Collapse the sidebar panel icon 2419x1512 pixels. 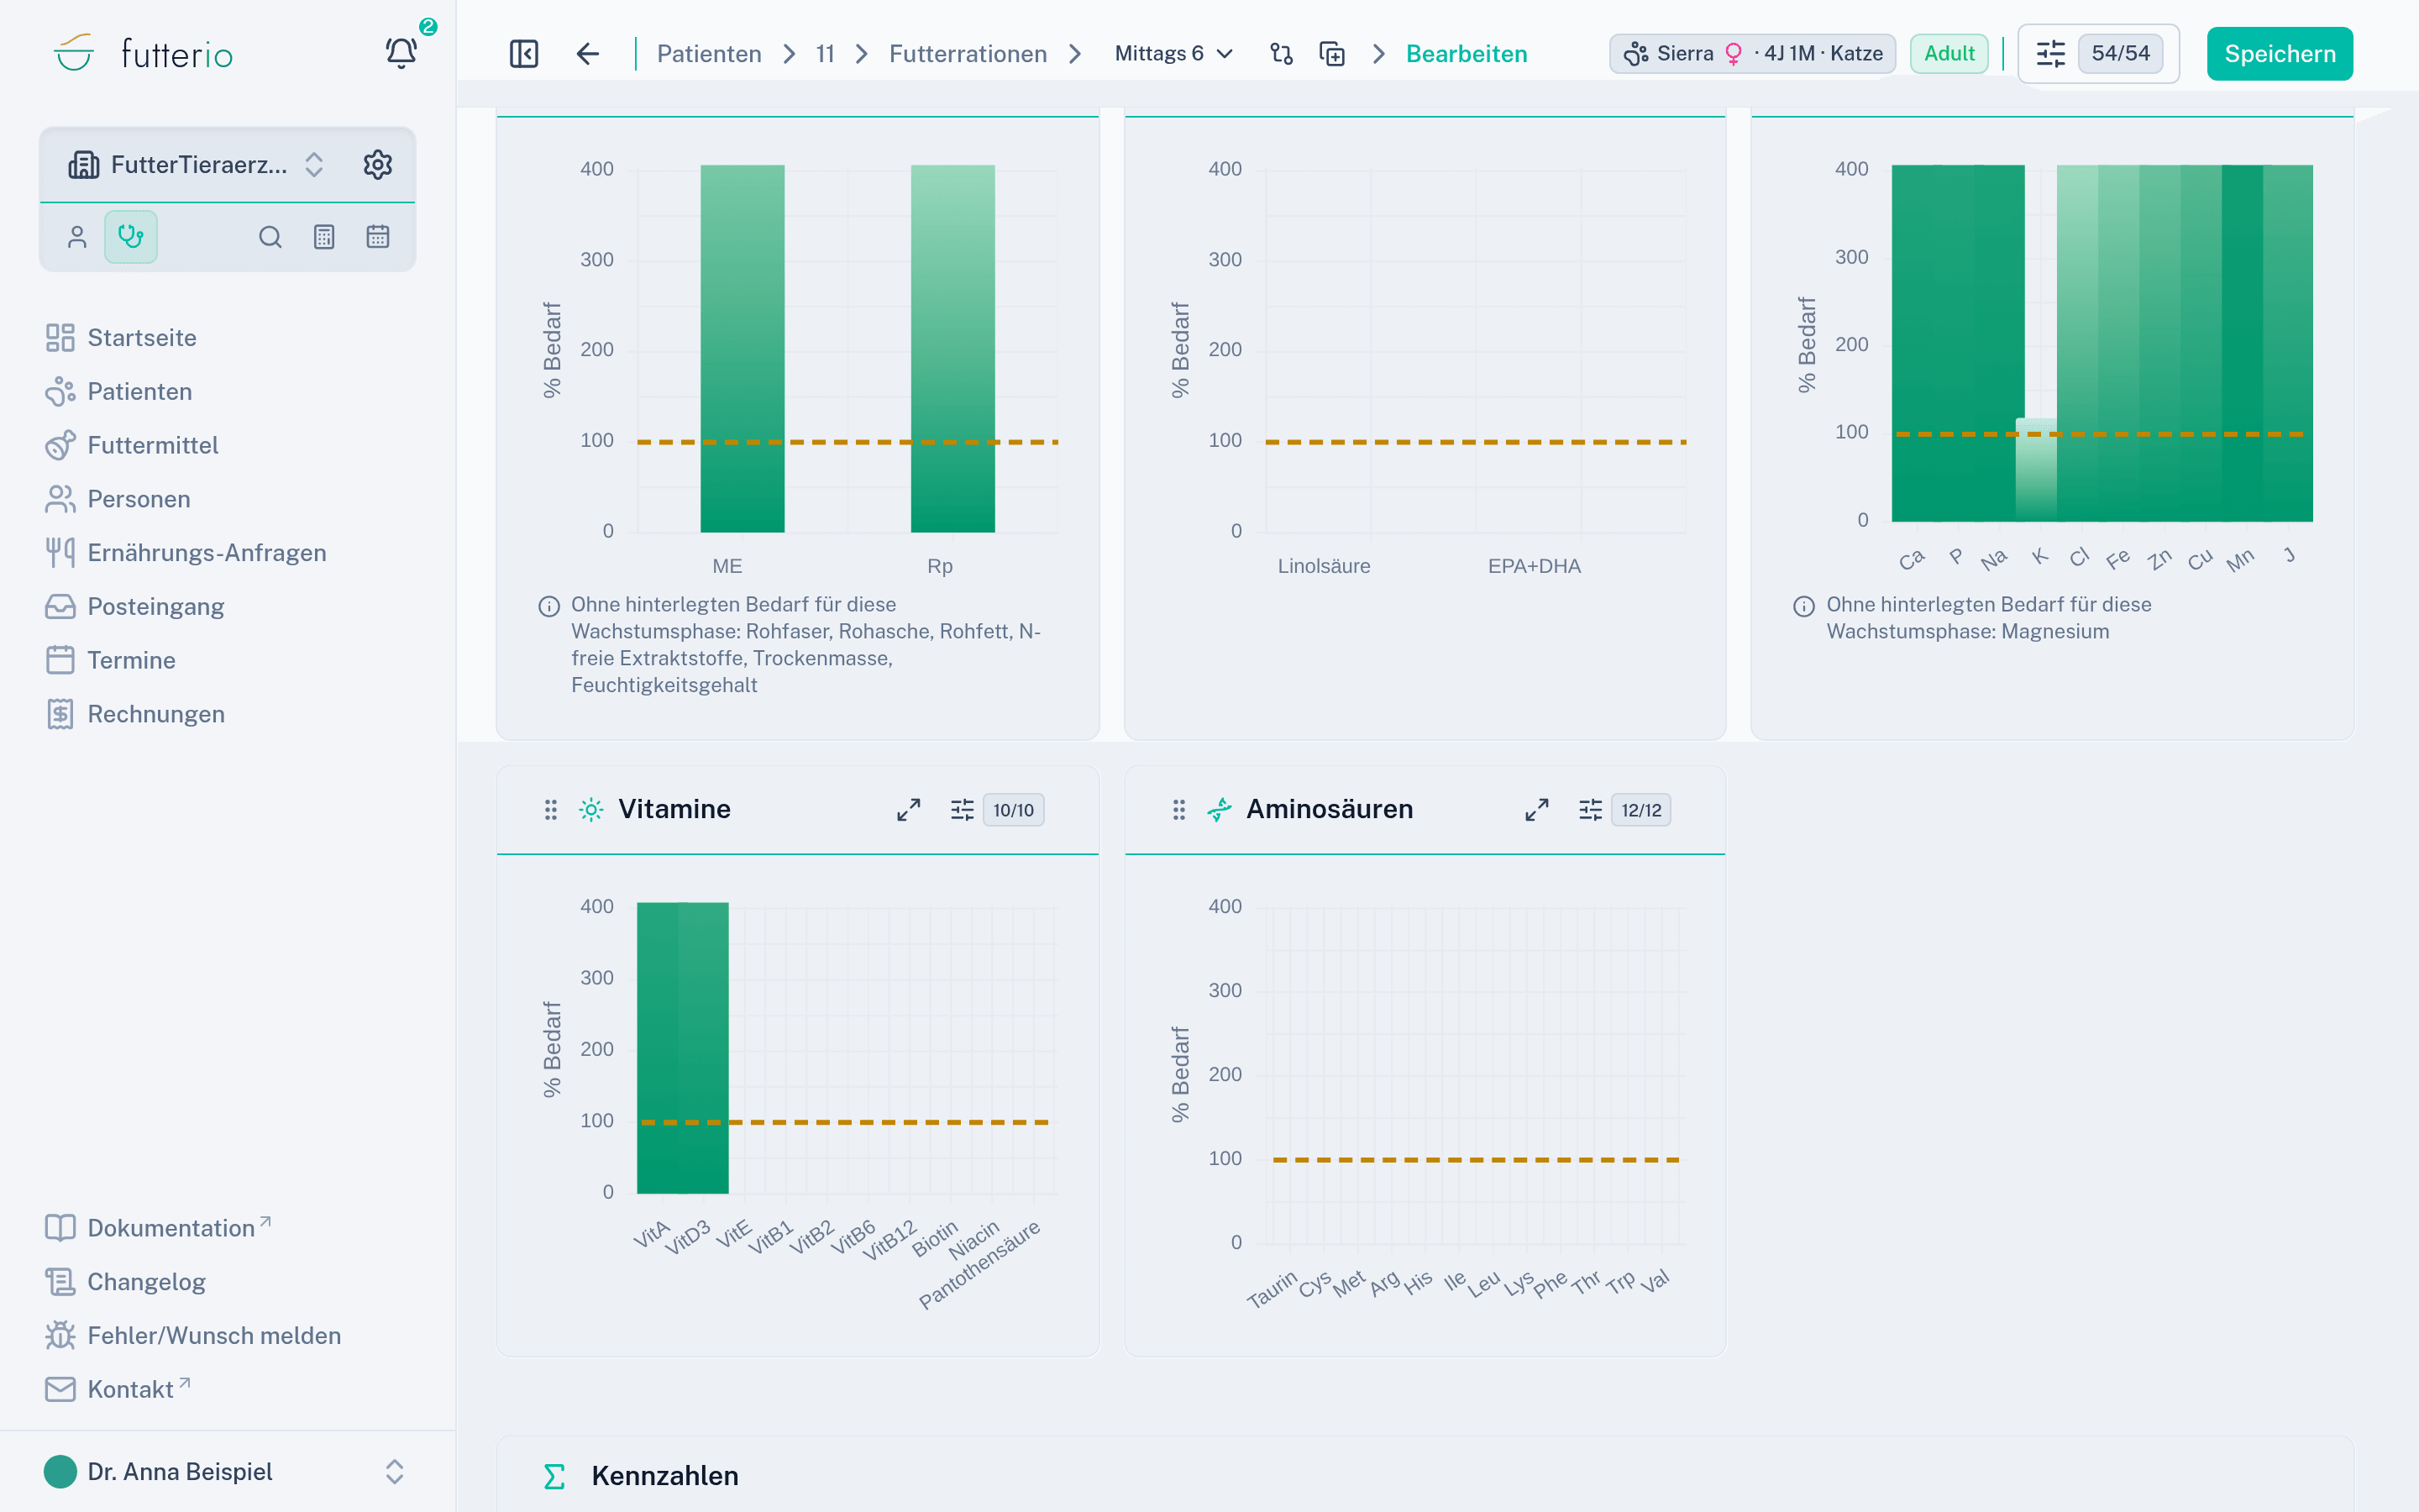click(524, 54)
